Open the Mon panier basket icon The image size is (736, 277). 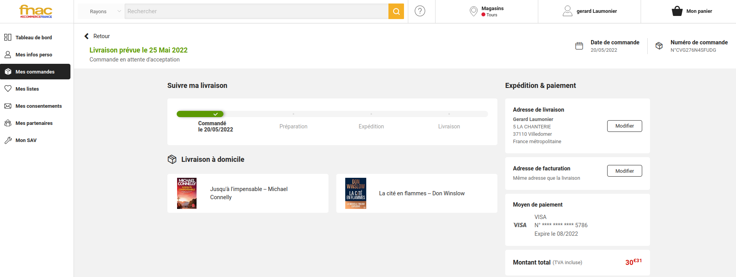pos(677,11)
